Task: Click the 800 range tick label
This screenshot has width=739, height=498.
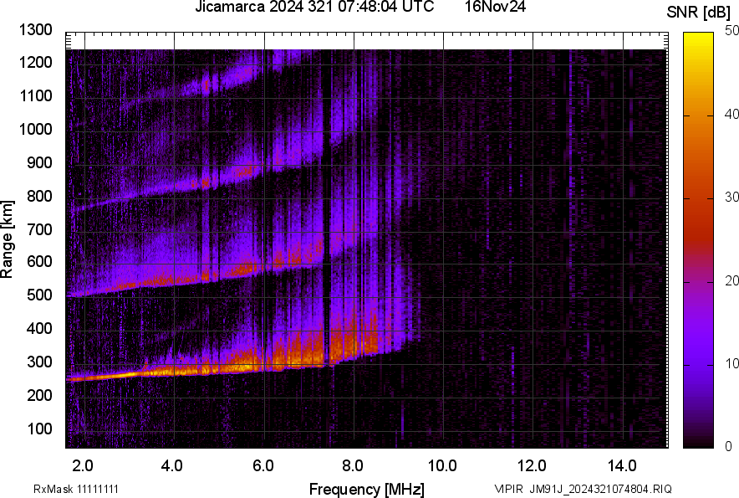Action: [39, 196]
